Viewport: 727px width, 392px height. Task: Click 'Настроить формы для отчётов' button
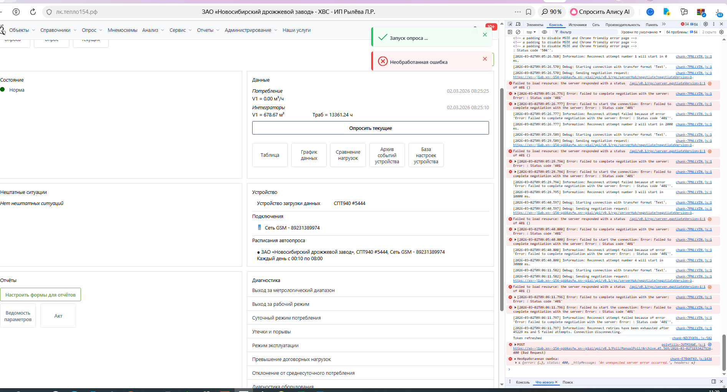tap(40, 295)
